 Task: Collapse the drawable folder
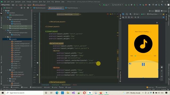coord(8,39)
